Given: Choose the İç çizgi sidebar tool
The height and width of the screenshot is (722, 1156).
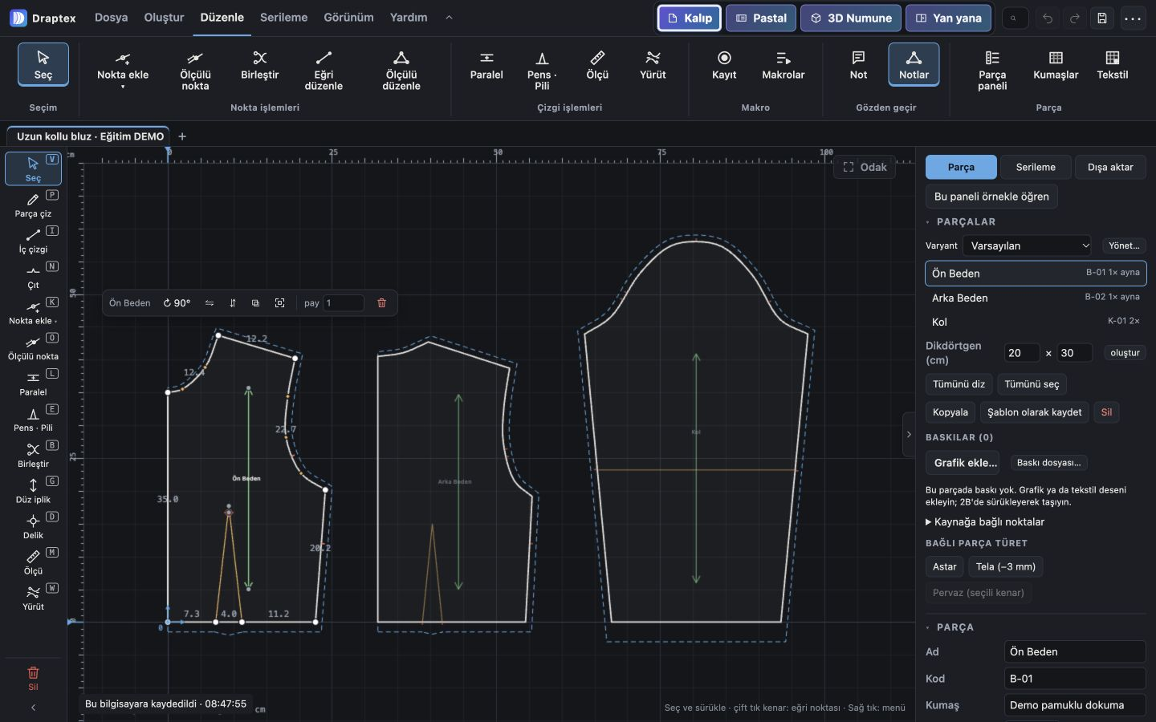Looking at the screenshot, I should (33, 240).
